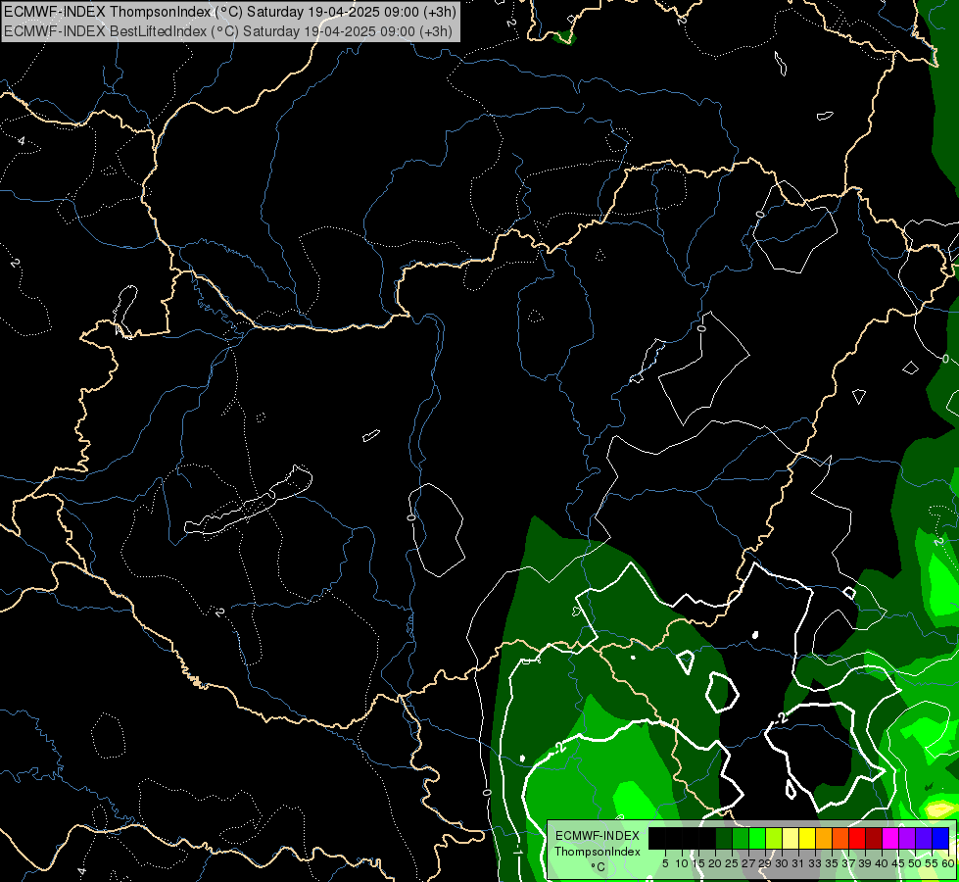Image resolution: width=959 pixels, height=882 pixels.
Task: Click the medium green 25–27 legend swatch
Action: [x=741, y=839]
